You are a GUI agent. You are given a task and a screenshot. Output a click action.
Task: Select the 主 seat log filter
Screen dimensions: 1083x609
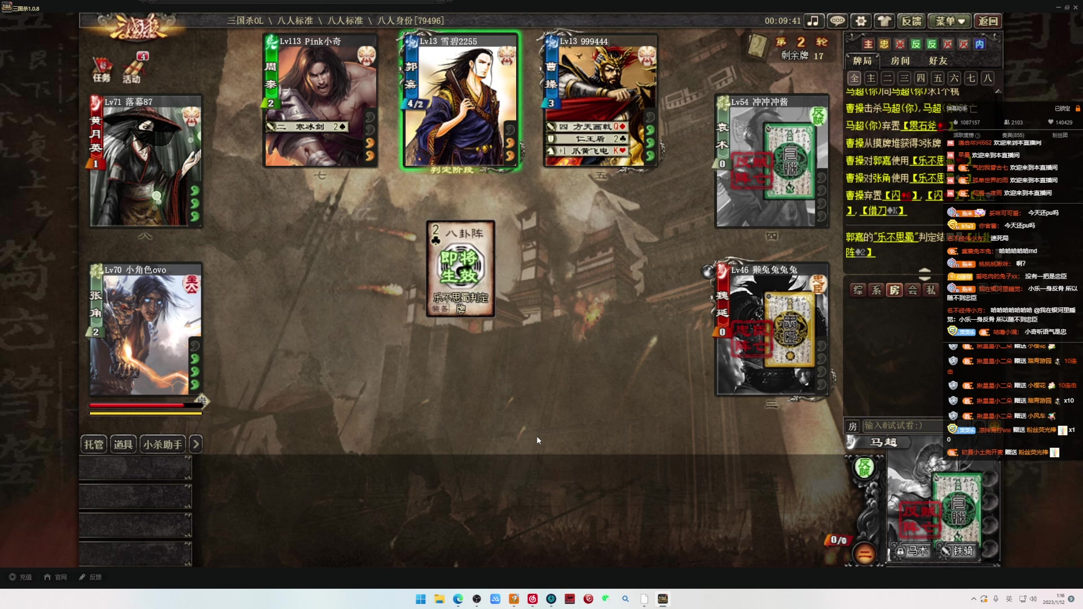point(871,78)
